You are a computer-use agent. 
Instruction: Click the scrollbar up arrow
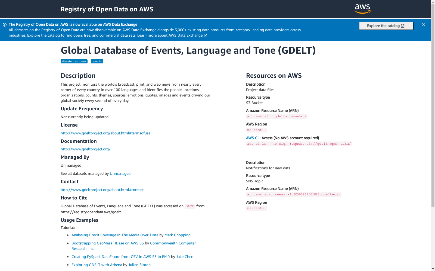click(433, 2)
